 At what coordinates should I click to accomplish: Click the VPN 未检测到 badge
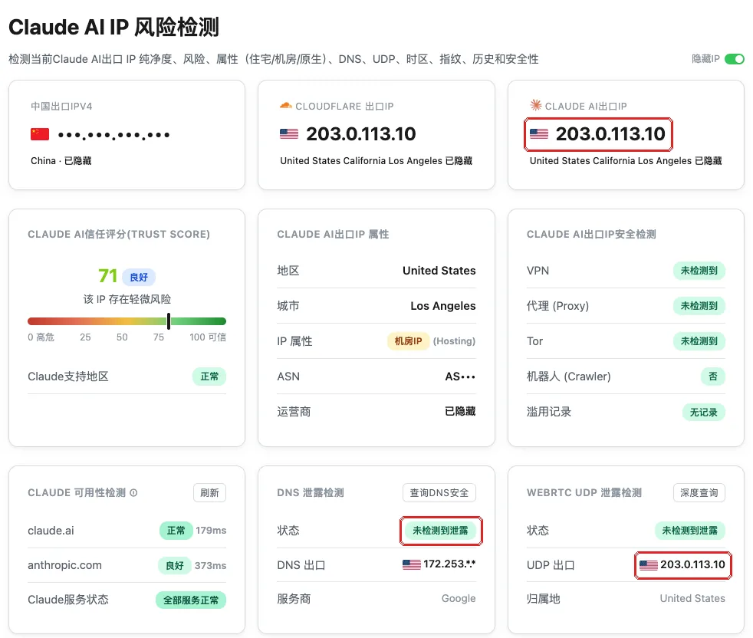point(699,271)
